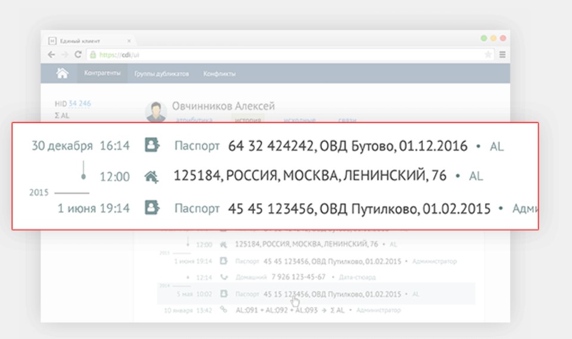Click the small faded 125184, РОССИЯ, МОСКВА address row

click(x=306, y=244)
